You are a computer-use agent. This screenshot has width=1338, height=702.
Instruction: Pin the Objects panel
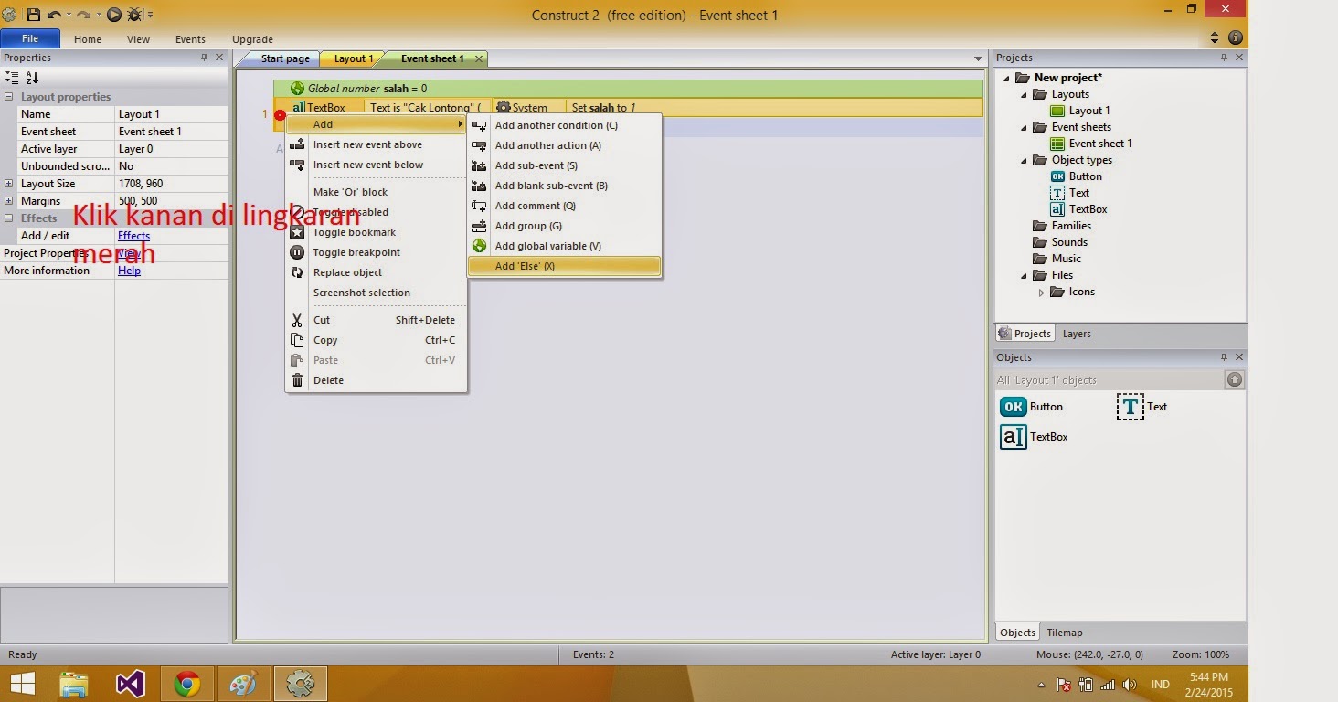1224,357
